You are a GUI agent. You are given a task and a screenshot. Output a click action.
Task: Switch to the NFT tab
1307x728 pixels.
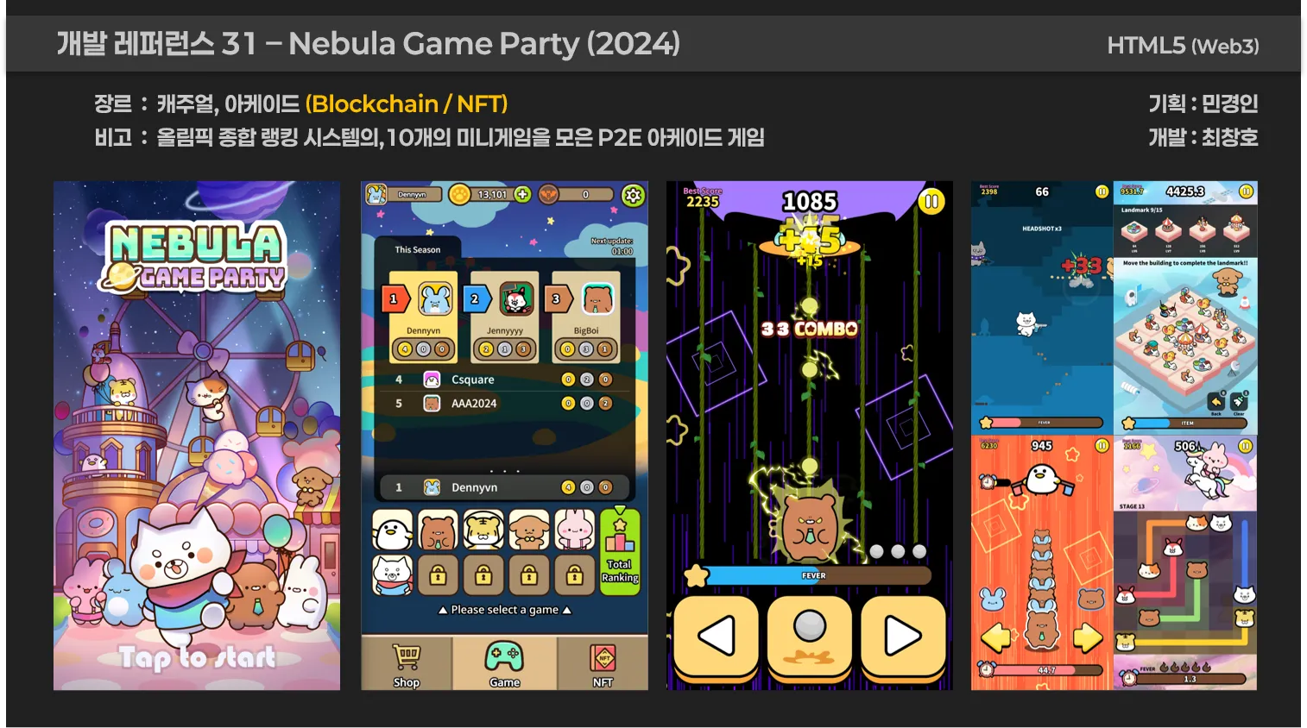[603, 663]
